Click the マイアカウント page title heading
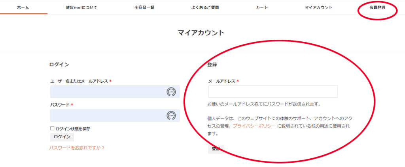The height and width of the screenshot is (167, 405). click(201, 33)
